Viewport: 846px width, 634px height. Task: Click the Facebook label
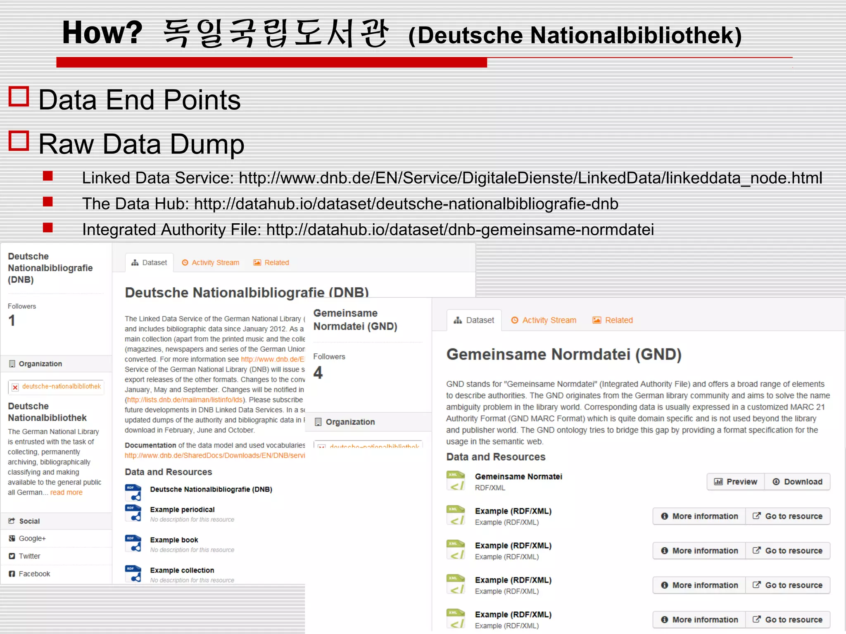34,574
